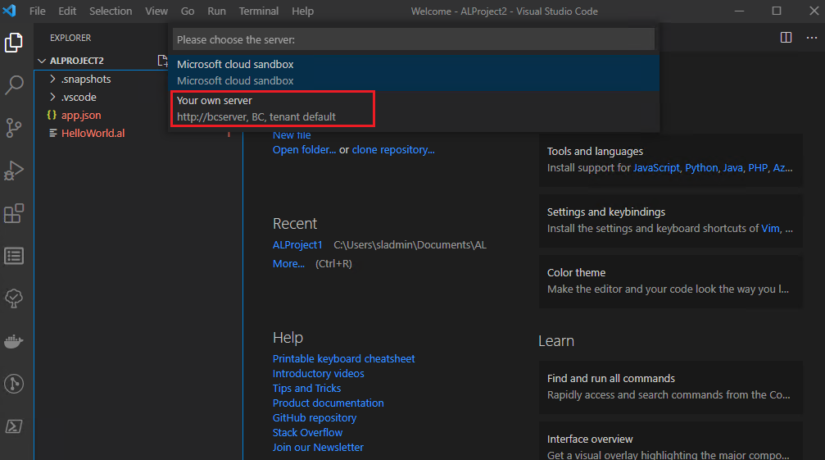Click the Vim keybindings link
Screen dimensions: 825x460
pyautogui.click(x=770, y=229)
